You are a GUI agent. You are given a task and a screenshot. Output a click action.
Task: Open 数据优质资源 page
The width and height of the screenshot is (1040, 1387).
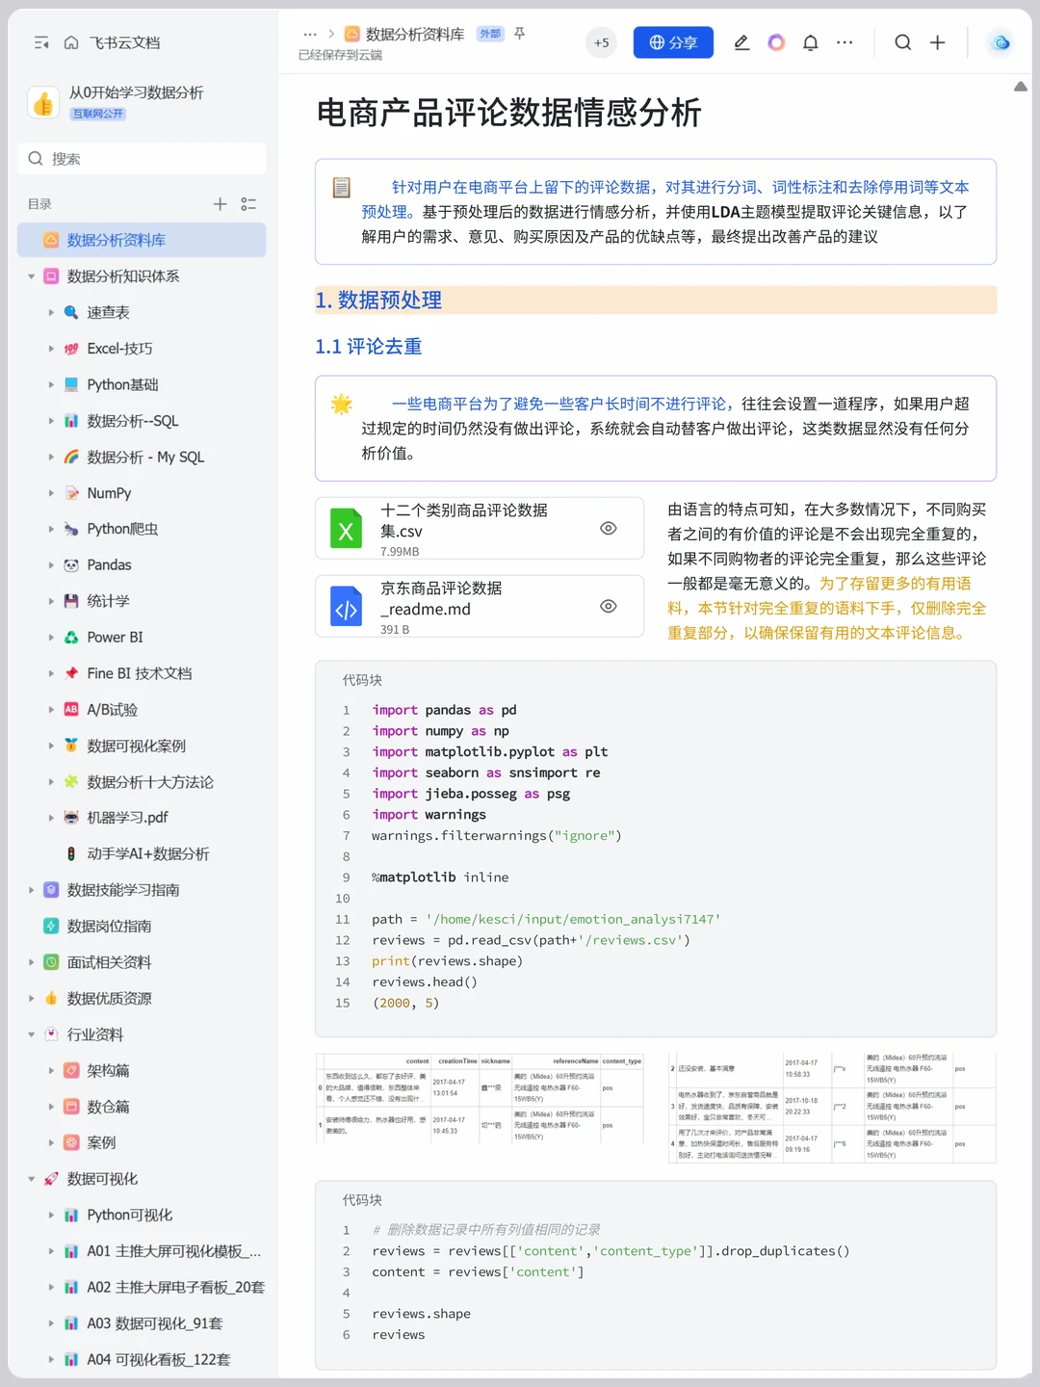(x=109, y=999)
